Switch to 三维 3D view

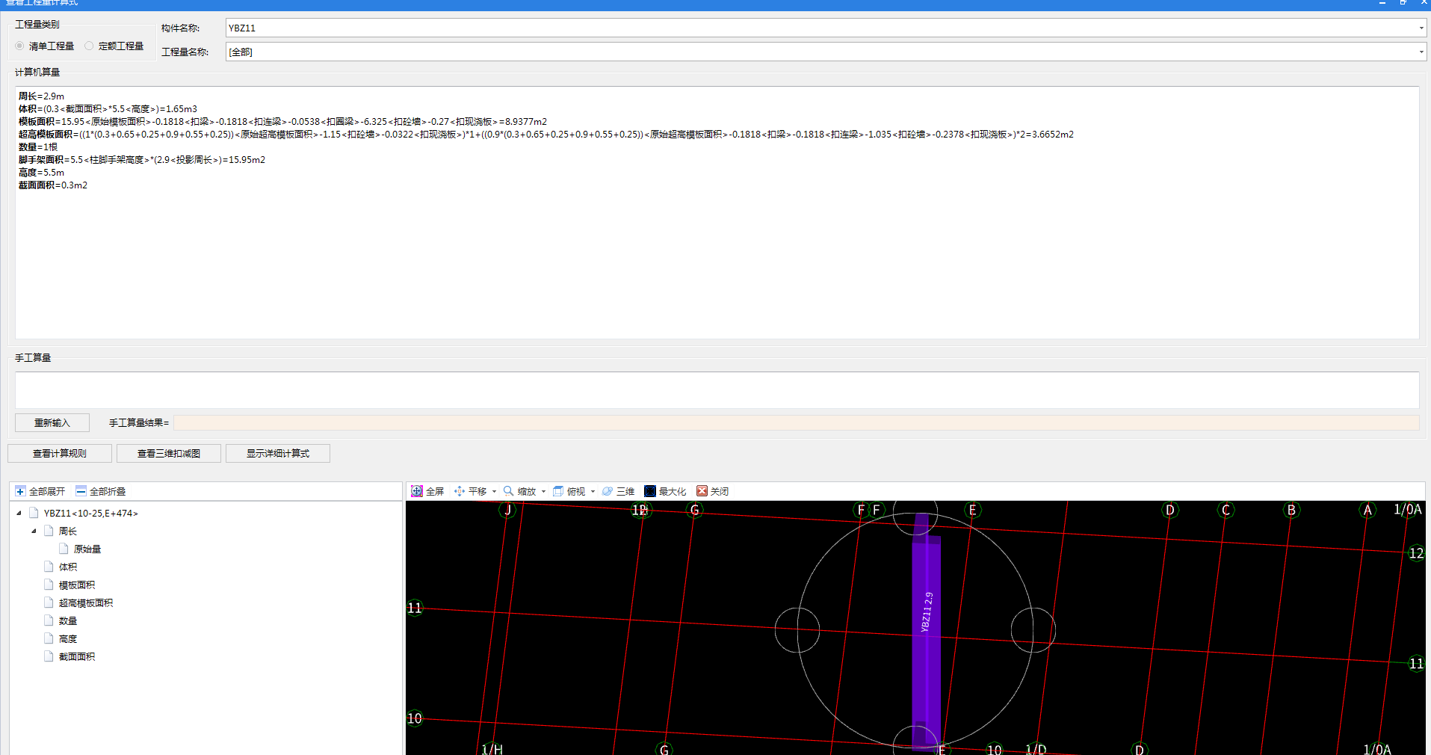[618, 491]
